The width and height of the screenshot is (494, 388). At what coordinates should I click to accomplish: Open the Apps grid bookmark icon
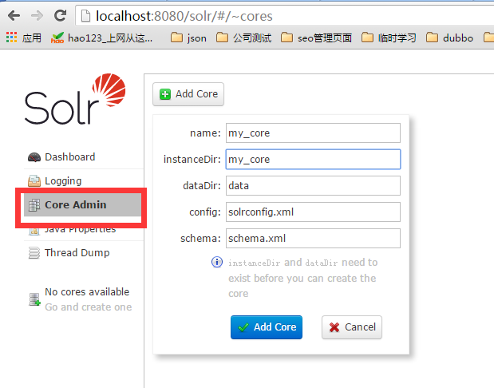[x=12, y=38]
